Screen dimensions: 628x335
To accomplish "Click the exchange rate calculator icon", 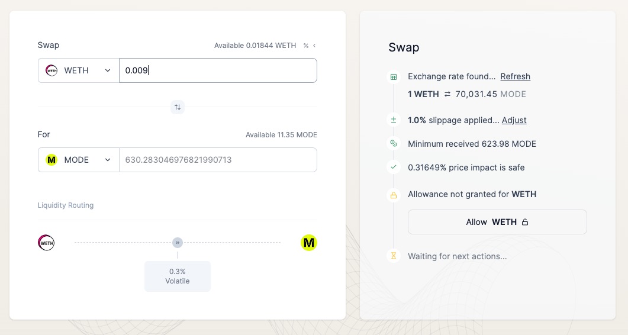I will (x=393, y=77).
